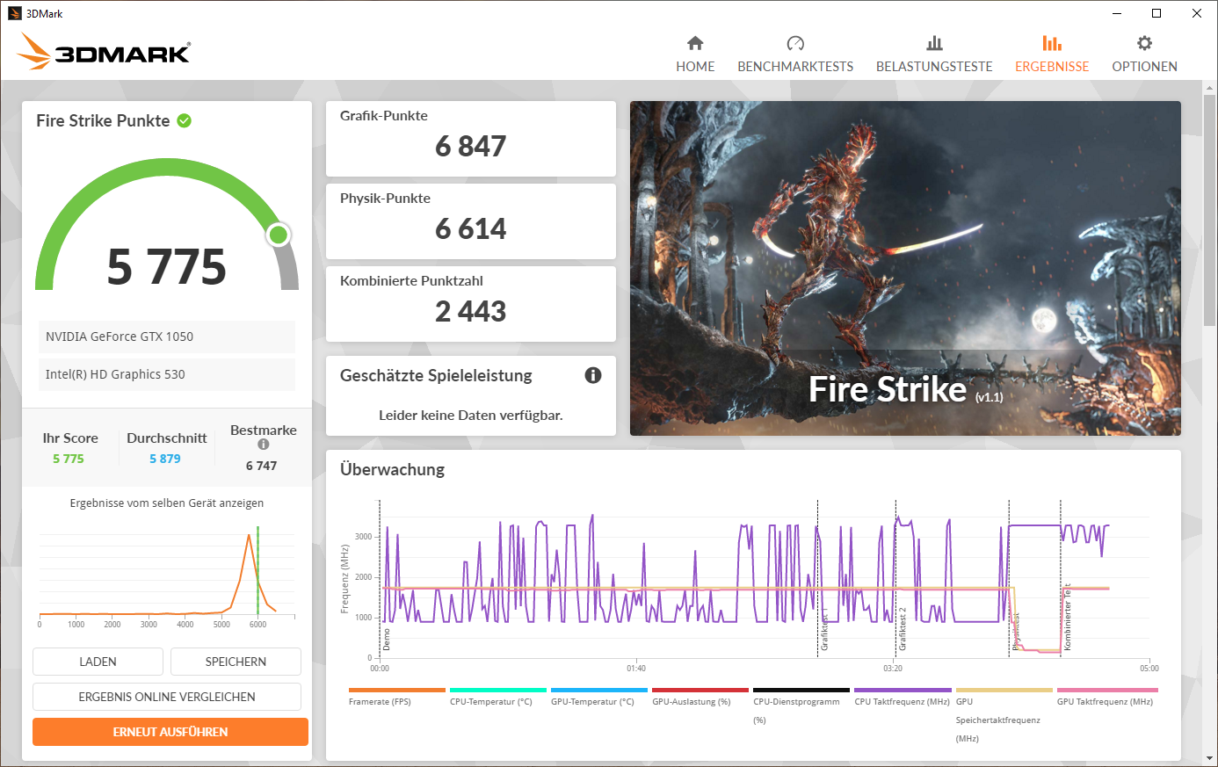1218x767 pixels.
Task: Toggle CPU-Dienstprogramm (%) legend entry
Action: click(x=801, y=706)
